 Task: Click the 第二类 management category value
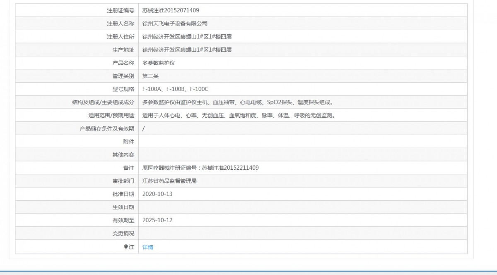(150, 76)
